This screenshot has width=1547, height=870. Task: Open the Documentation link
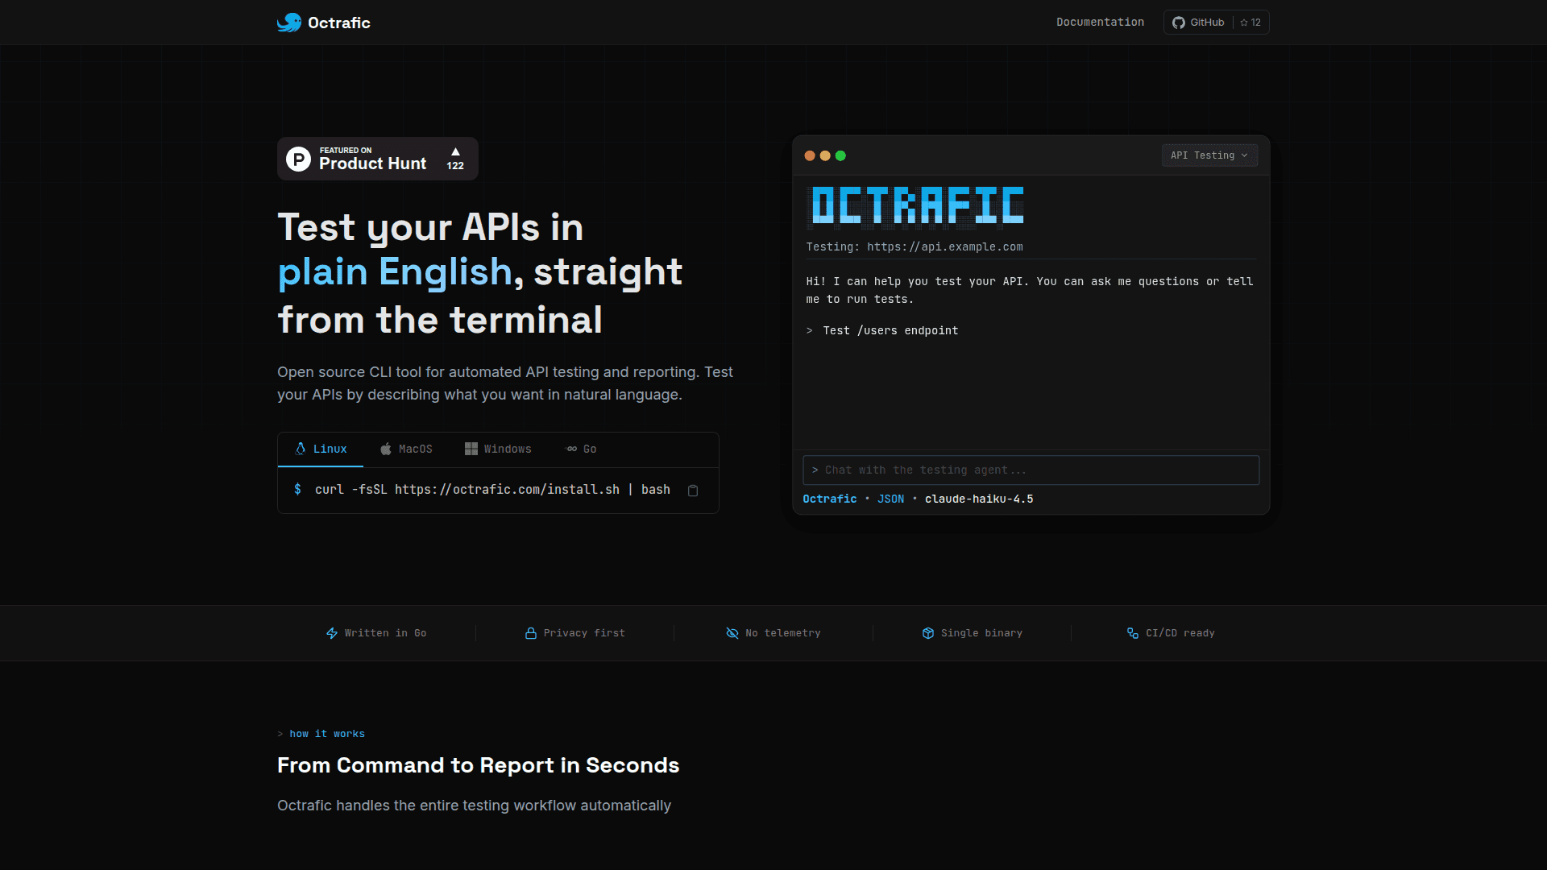(1100, 23)
